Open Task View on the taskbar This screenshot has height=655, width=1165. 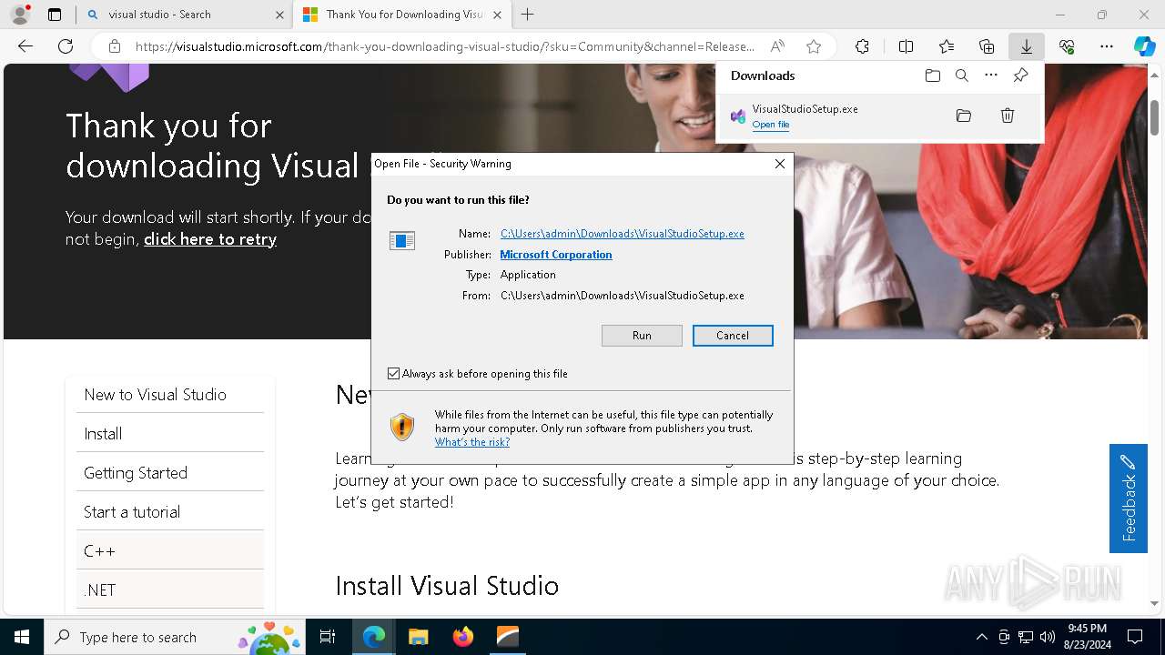(x=328, y=637)
